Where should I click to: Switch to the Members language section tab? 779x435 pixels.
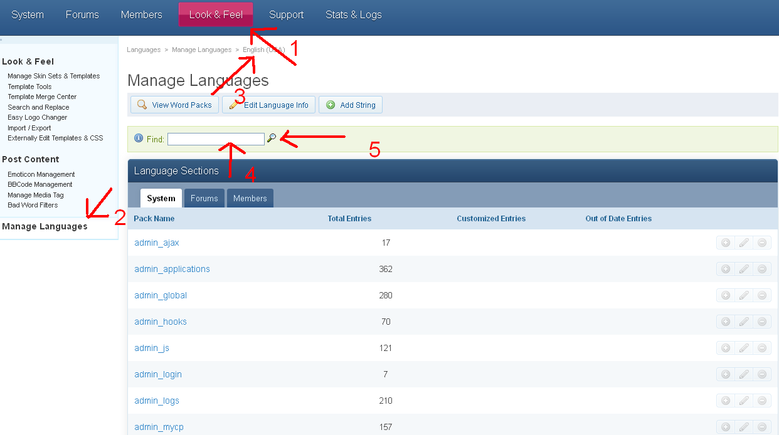coord(250,198)
